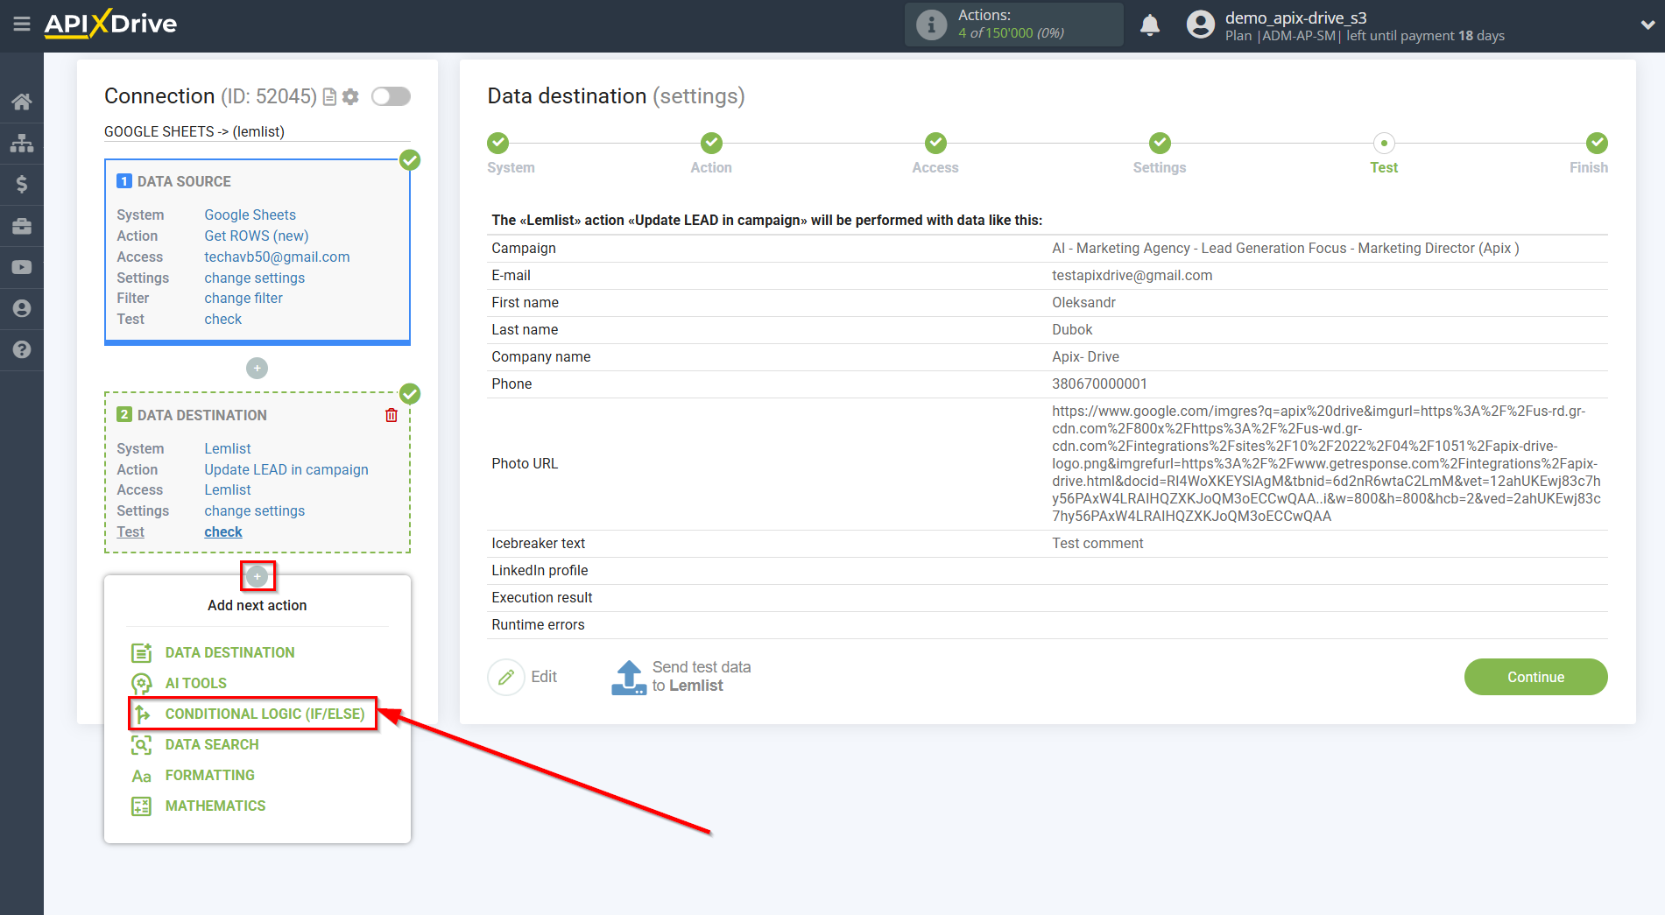Click the account avatar icon
This screenshot has height=915, width=1665.
(x=1201, y=25)
